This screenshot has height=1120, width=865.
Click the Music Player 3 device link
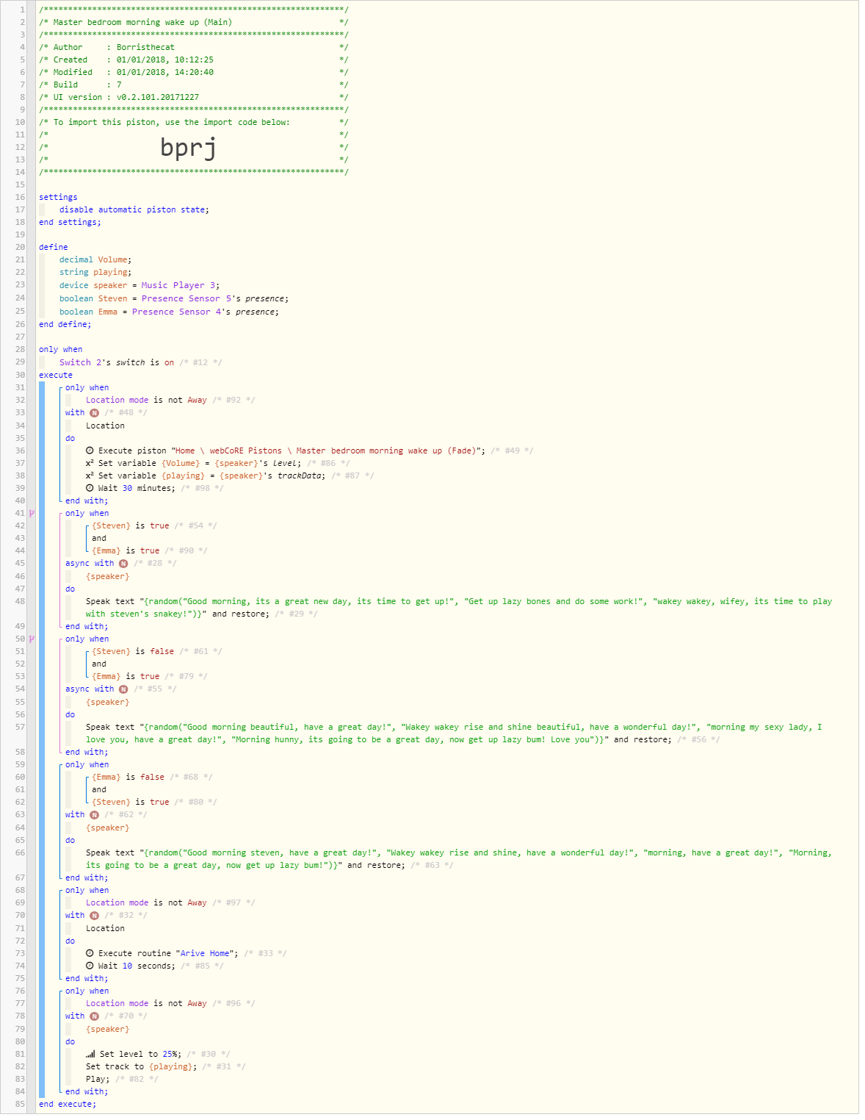click(x=178, y=285)
